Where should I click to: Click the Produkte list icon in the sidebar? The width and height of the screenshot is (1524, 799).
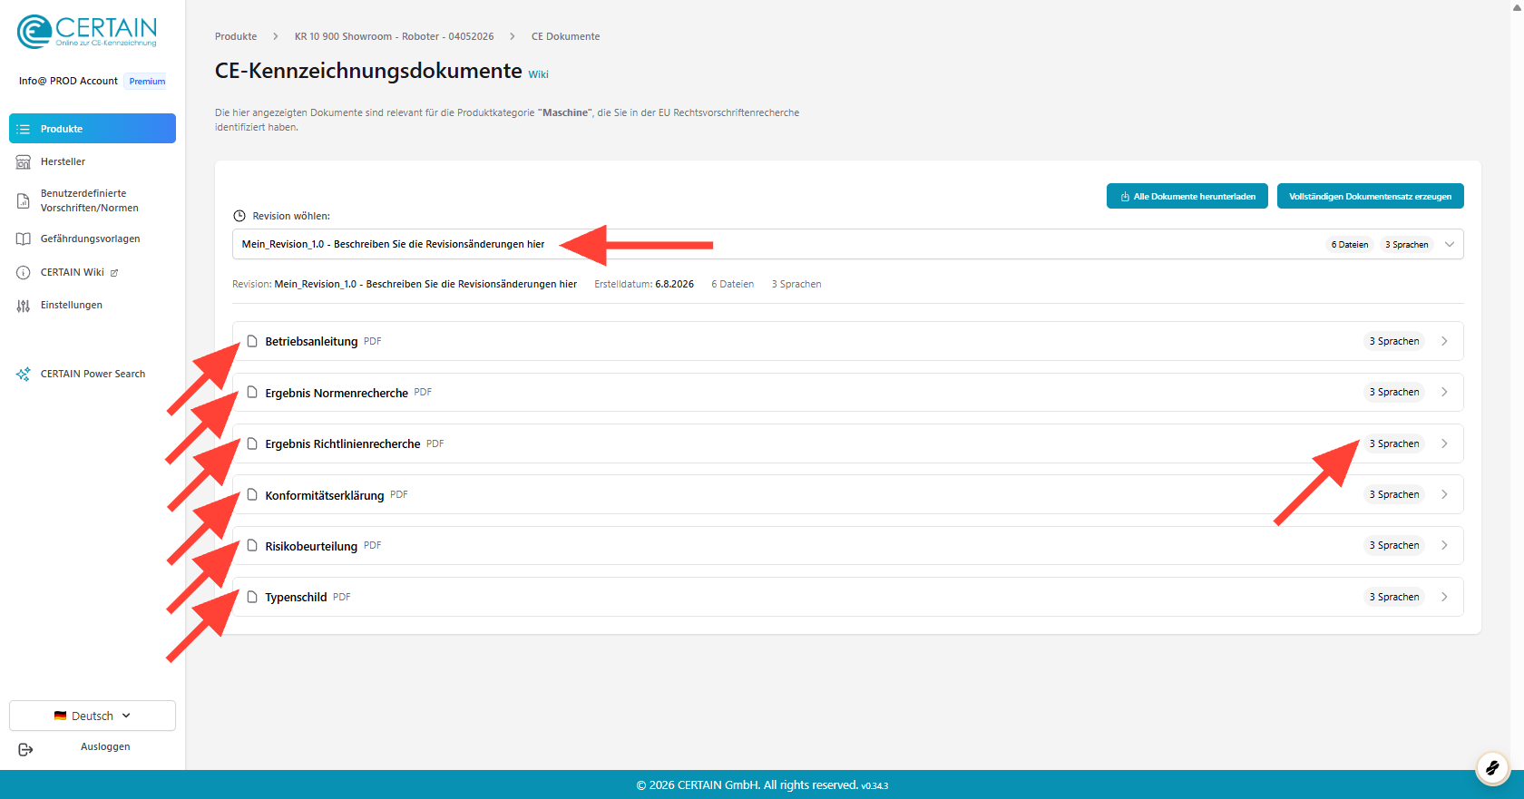[24, 129]
